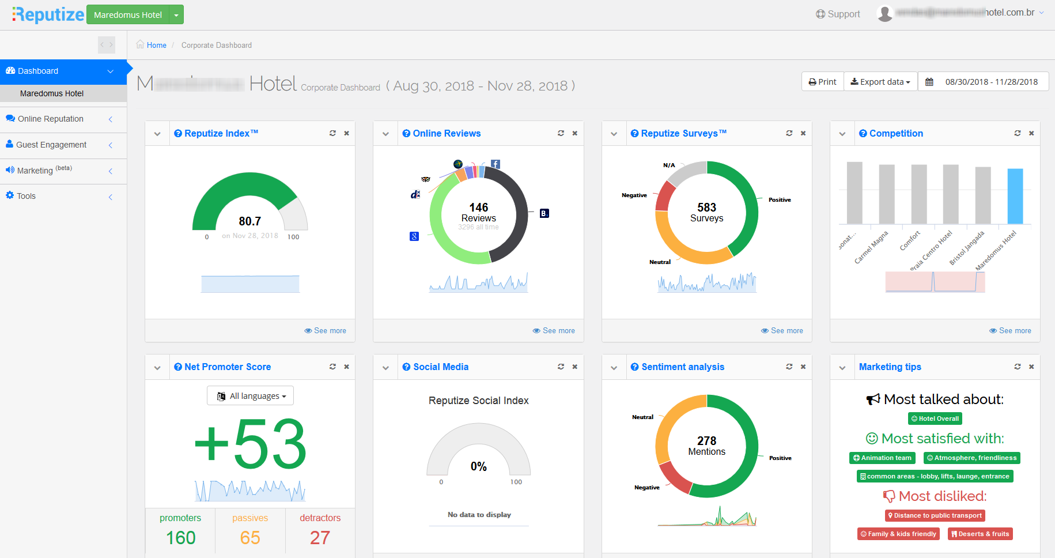Viewport: 1055px width, 558px height.
Task: Click the Maredomus Hotel green button
Action: 128,14
